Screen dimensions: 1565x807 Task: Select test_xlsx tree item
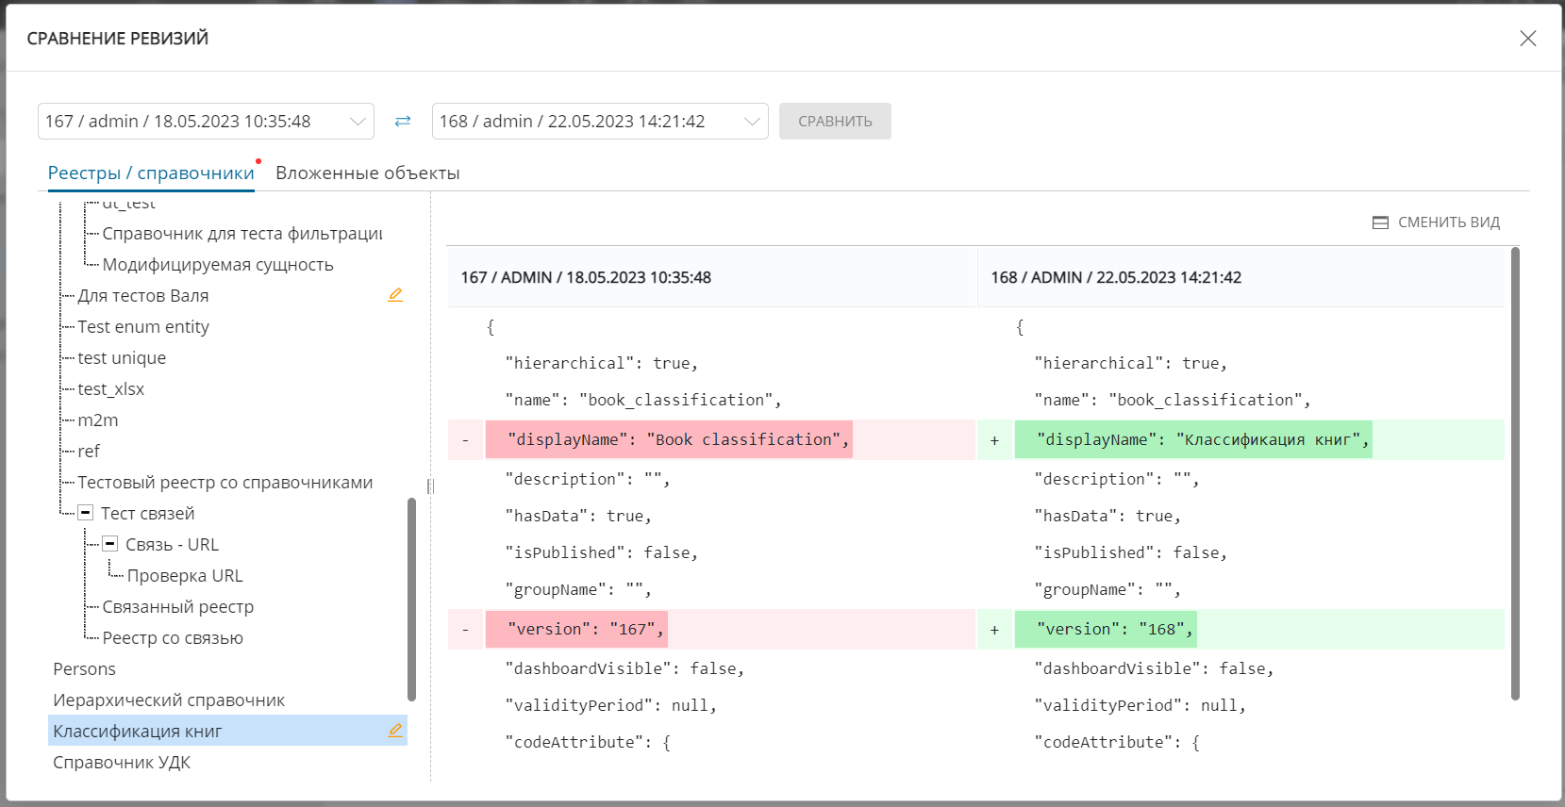point(111,388)
